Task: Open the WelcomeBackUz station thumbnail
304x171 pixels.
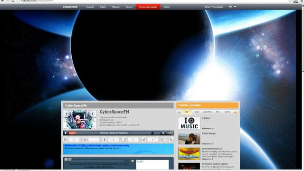Action: tap(189, 153)
